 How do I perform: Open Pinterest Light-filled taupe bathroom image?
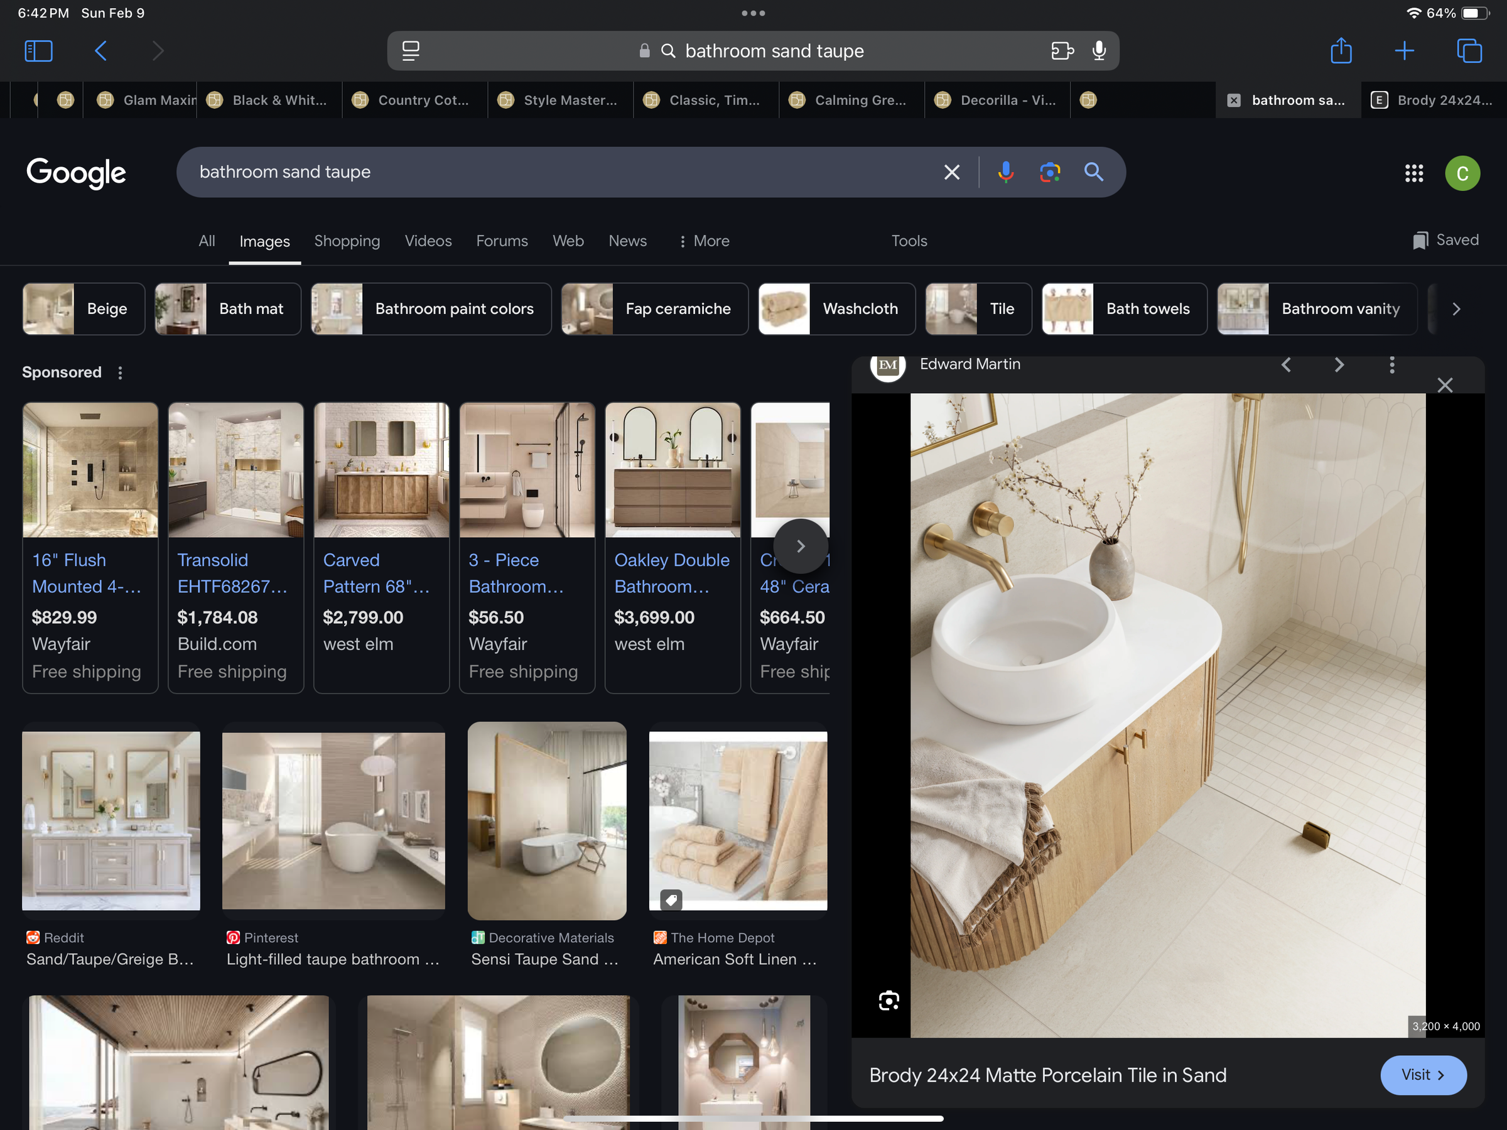(333, 820)
